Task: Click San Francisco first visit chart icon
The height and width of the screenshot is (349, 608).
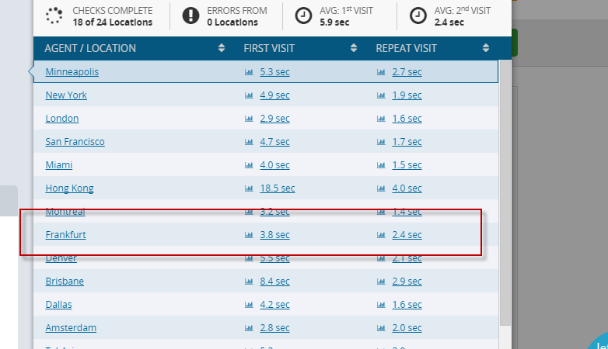Action: point(249,142)
